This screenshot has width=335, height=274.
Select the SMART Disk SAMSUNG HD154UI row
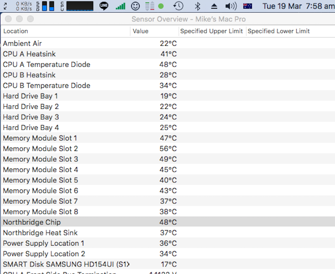[168, 264]
